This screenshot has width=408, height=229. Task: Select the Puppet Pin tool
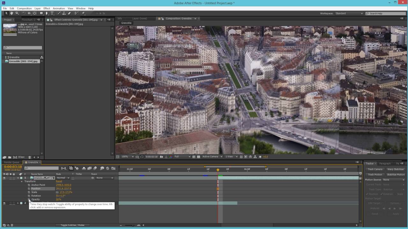pos(83,13)
